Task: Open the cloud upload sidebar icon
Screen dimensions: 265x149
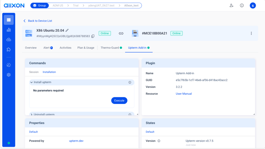Action: click(8, 40)
